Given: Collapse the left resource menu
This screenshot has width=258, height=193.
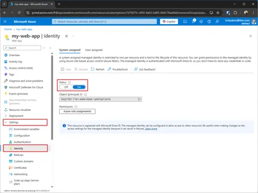Looking at the screenshot, I should click(x=51, y=48).
